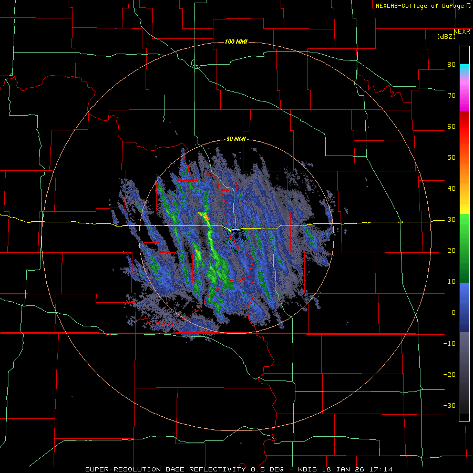The width and height of the screenshot is (473, 473).
Task: Click the -20 dBZ scale value
Action: (x=449, y=375)
